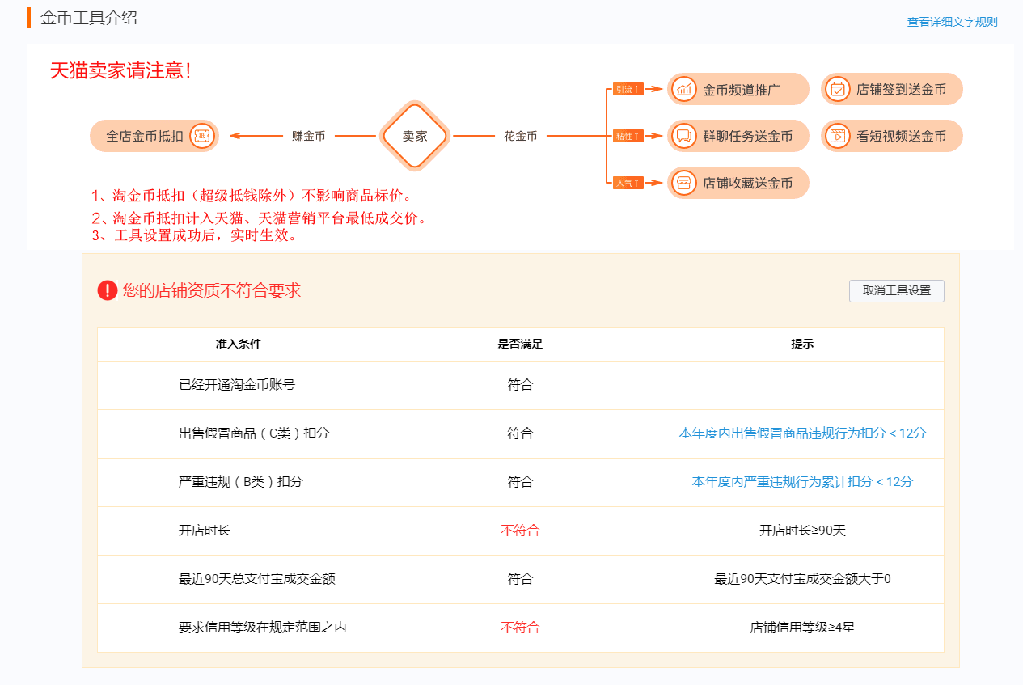Open the 本年度内出售假冒商品违规行为扣分 hint link

(801, 433)
